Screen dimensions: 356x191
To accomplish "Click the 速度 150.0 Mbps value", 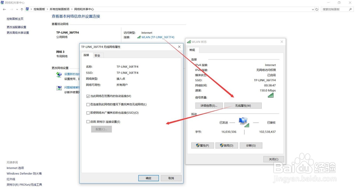I will pos(268,91).
